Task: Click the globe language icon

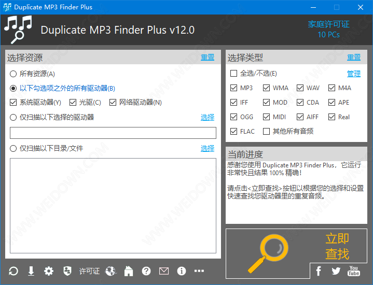Action: (x=111, y=271)
